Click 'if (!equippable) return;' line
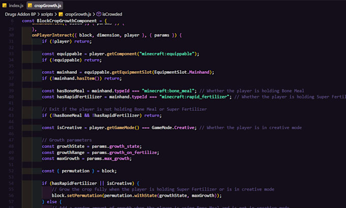 (x=72, y=60)
